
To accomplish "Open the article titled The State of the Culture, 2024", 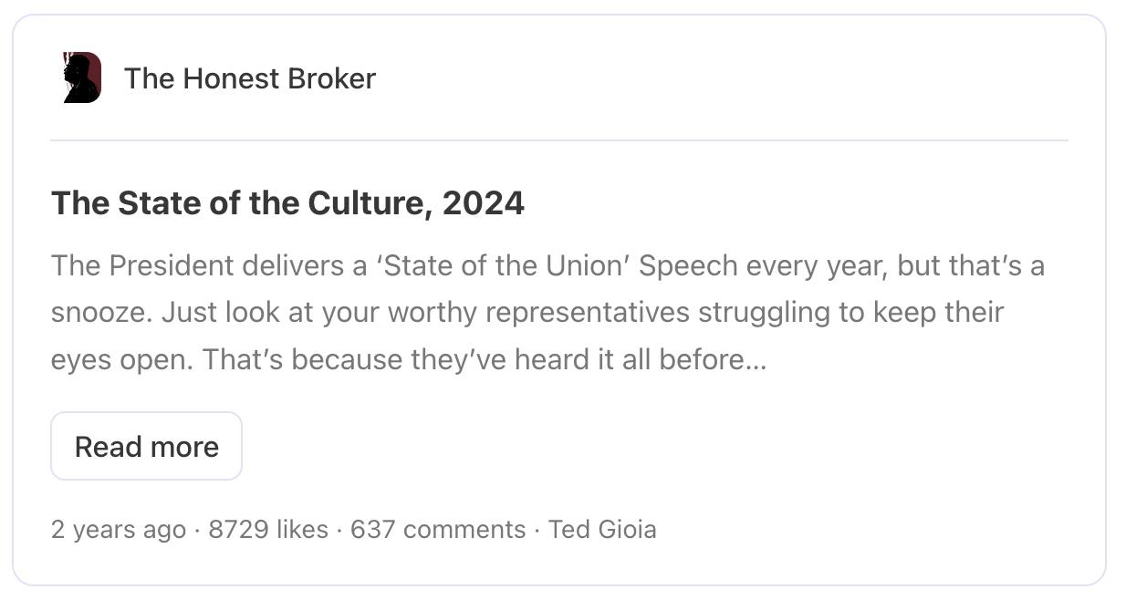I will [287, 202].
